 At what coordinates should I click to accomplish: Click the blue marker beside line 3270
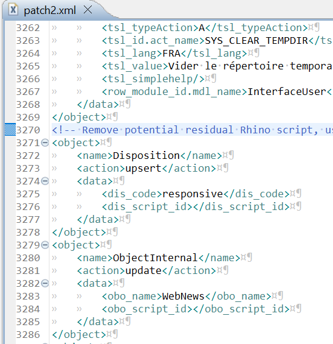(10, 130)
